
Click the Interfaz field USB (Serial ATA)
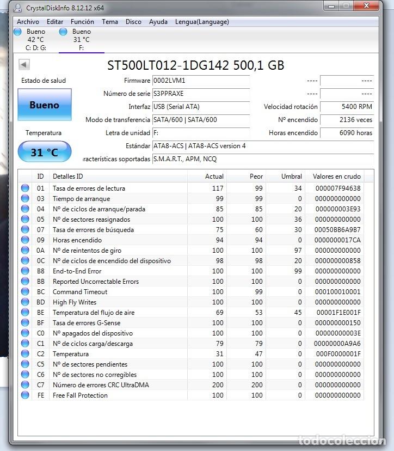pyautogui.click(x=201, y=107)
